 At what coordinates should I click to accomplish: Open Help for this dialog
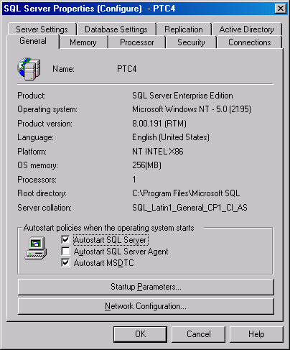click(x=256, y=334)
